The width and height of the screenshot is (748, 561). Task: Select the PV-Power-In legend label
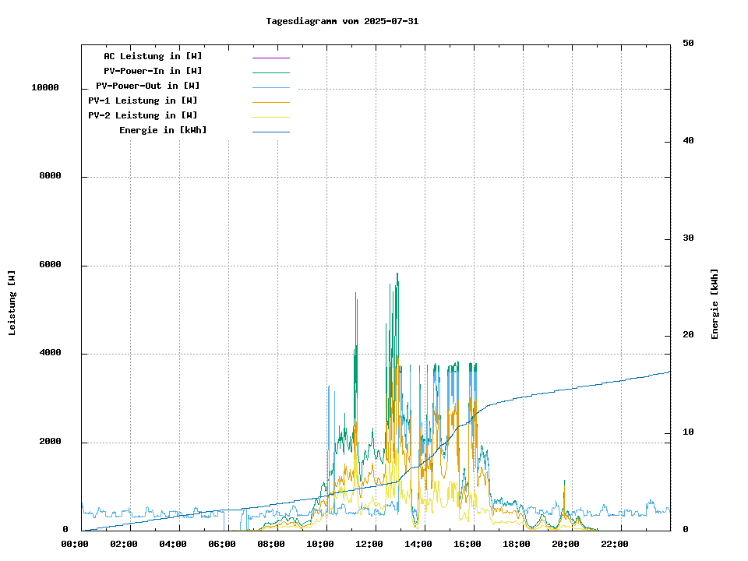(x=153, y=71)
